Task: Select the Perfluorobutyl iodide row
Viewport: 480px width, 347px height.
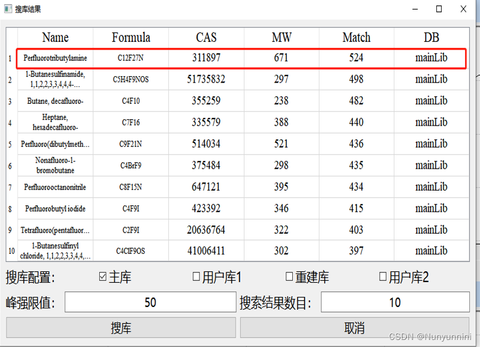Action: 55,208
